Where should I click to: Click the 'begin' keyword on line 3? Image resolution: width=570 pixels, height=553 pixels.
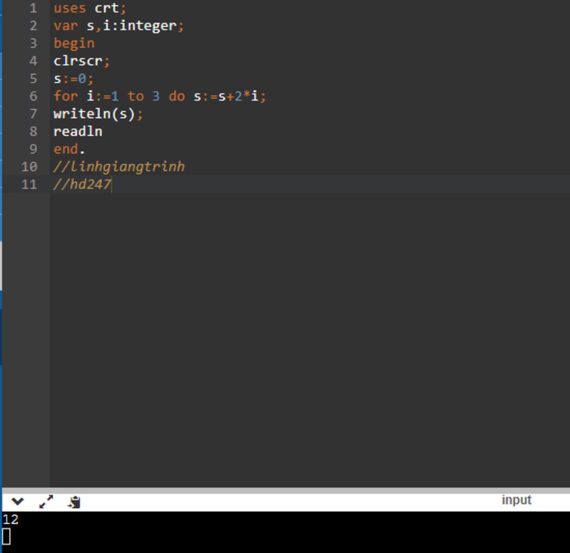(x=74, y=43)
